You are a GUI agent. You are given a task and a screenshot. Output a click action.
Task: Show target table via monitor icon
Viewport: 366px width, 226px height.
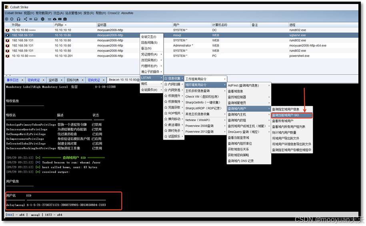(x=36, y=19)
